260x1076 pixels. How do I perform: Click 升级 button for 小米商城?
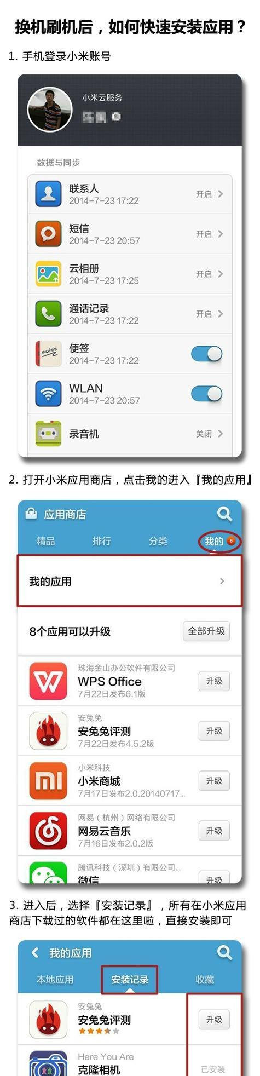(x=214, y=780)
